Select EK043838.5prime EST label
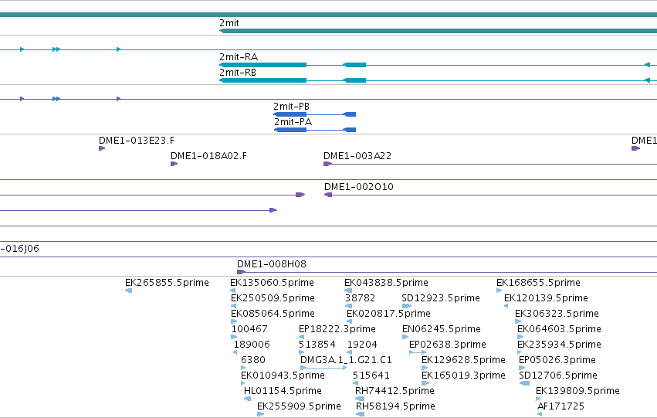 [x=386, y=283]
